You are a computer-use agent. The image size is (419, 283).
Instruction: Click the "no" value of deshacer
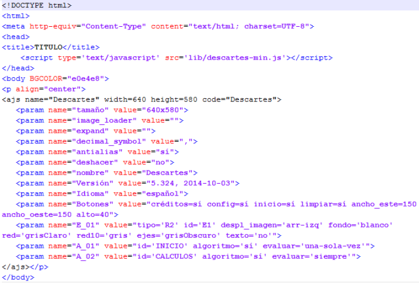click(160, 162)
